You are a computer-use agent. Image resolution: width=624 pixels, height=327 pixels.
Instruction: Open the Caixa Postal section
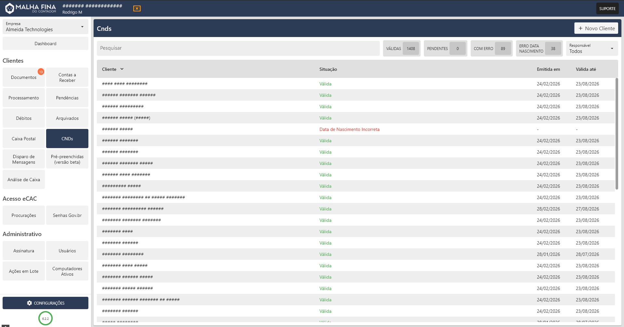pos(24,139)
